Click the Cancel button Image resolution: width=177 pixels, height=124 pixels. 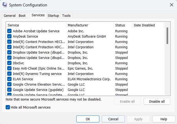point(113,119)
